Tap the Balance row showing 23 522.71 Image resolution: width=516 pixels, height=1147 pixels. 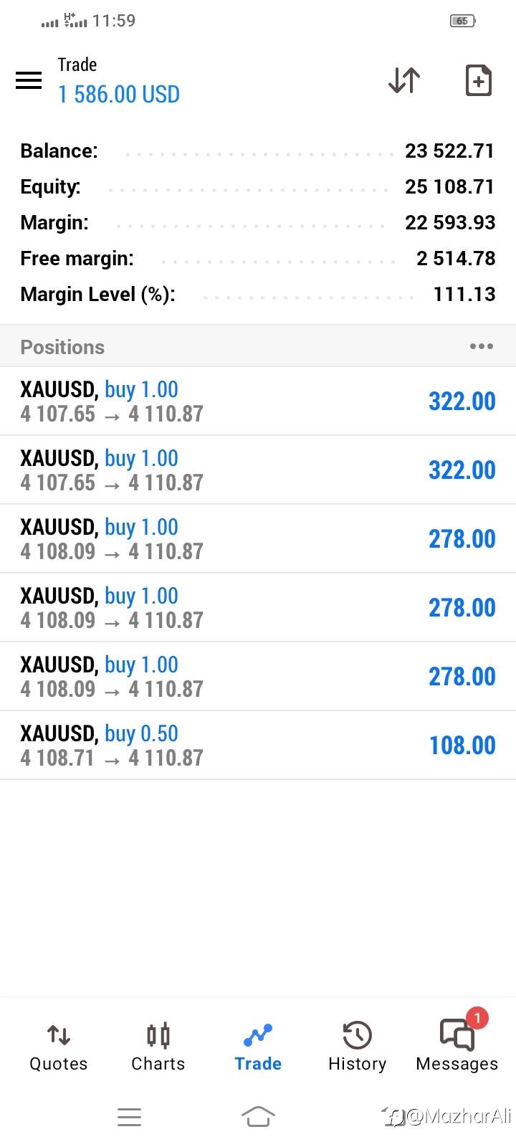(258, 151)
